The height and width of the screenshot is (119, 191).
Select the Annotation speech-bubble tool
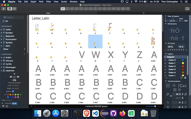[100, 9]
